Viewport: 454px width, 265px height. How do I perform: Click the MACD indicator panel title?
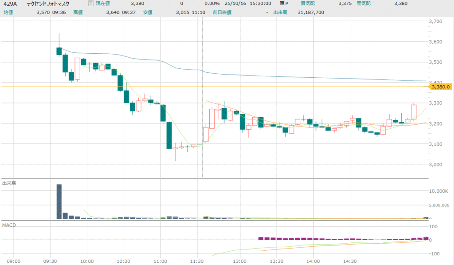[9, 225]
